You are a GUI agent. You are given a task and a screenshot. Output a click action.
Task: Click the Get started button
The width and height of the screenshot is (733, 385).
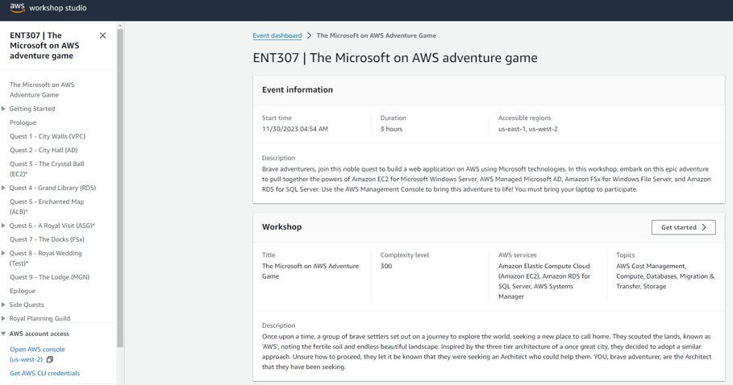pos(684,227)
